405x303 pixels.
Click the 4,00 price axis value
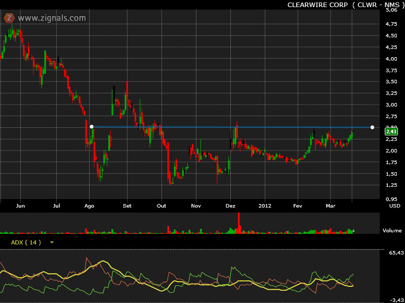[391, 59]
